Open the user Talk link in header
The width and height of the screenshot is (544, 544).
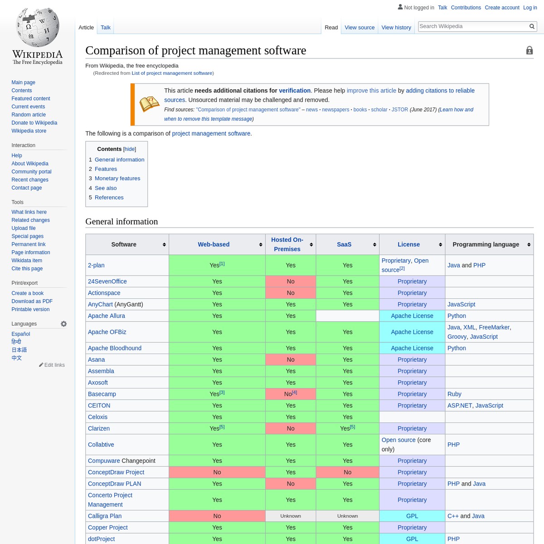click(442, 8)
